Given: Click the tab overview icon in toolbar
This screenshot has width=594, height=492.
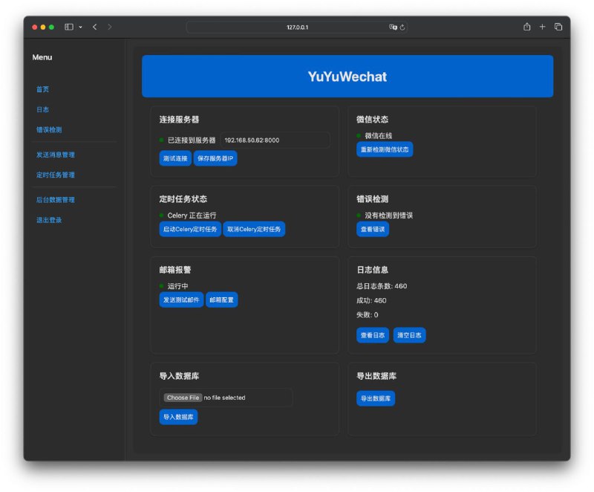Looking at the screenshot, I should pos(558,27).
